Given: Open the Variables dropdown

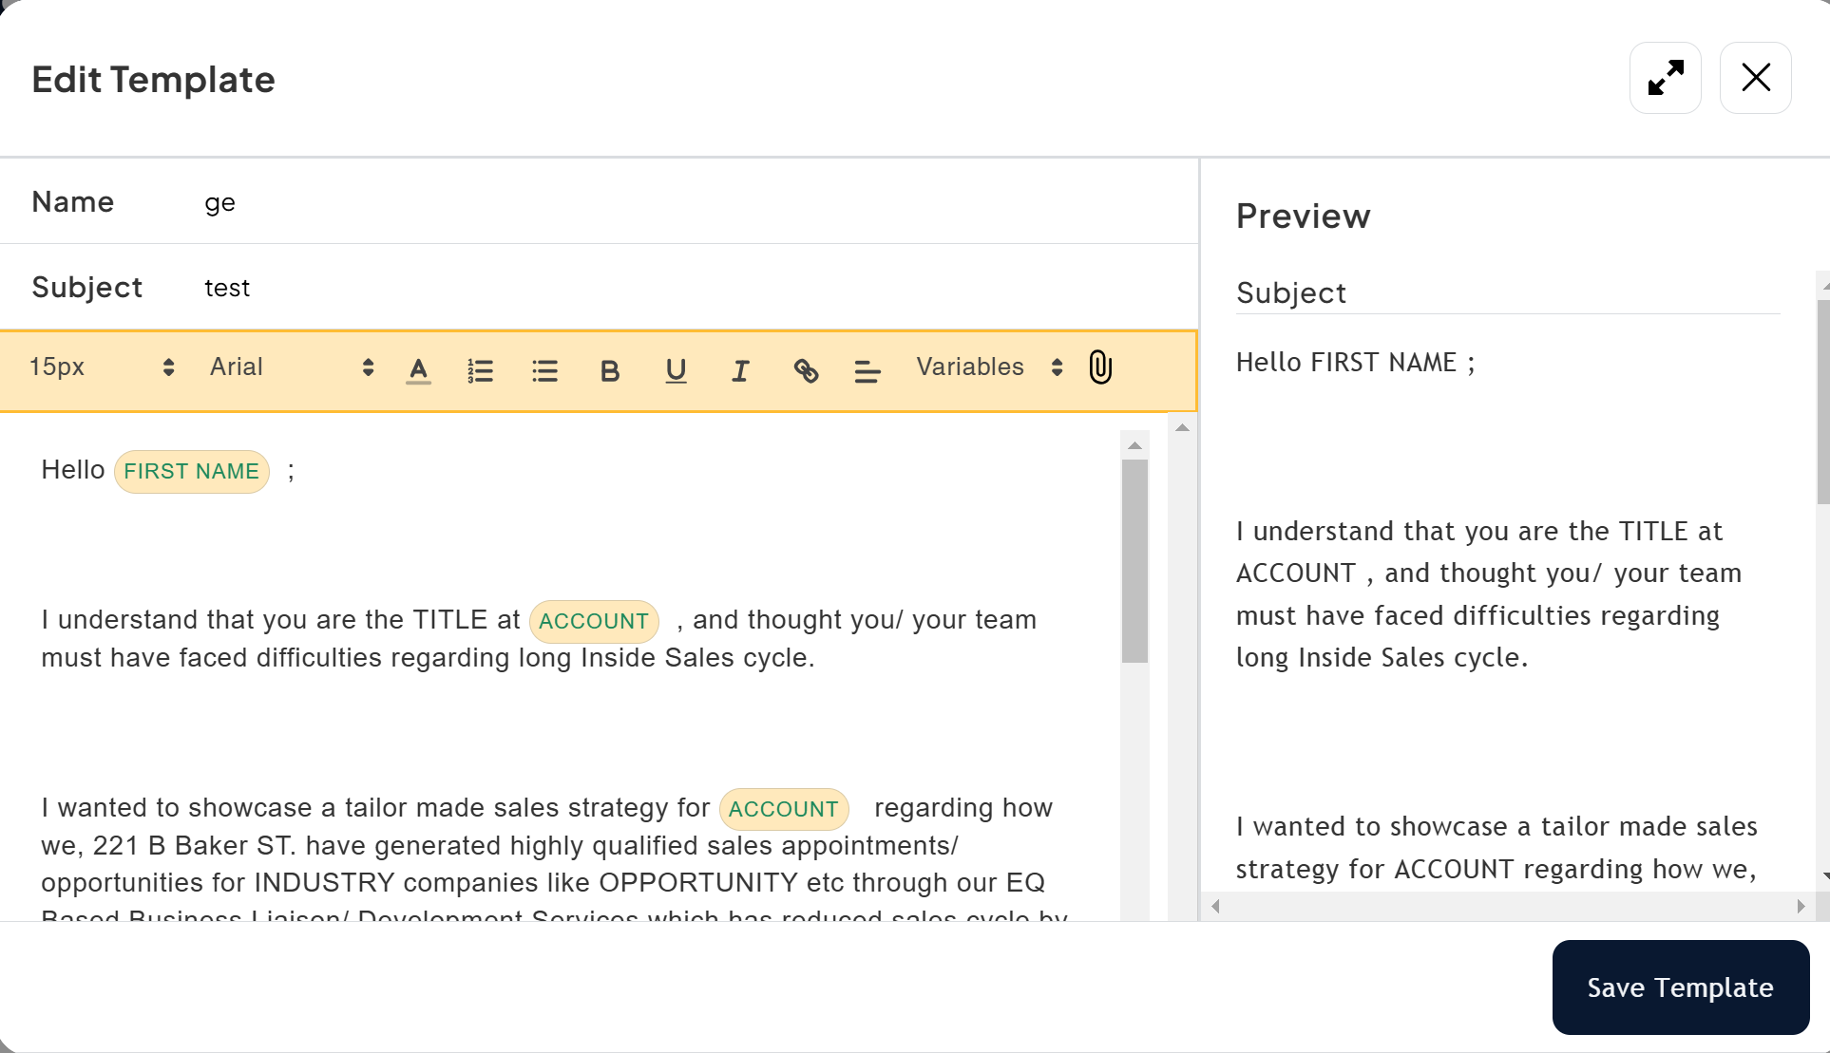Looking at the screenshot, I should (x=988, y=367).
